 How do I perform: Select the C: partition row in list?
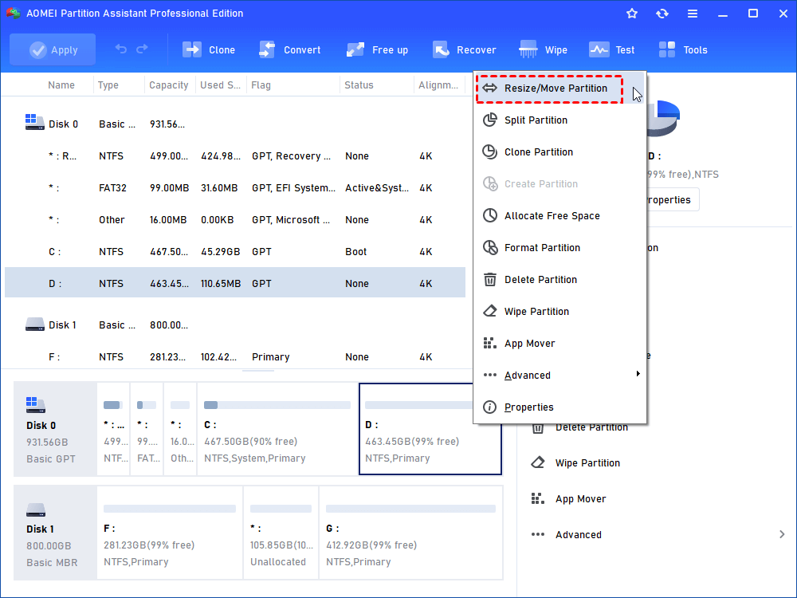click(x=235, y=252)
